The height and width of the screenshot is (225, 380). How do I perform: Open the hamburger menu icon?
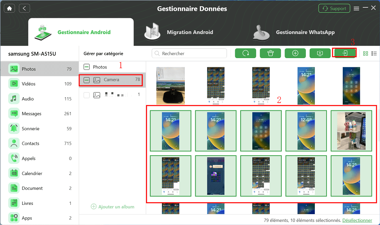click(356, 9)
